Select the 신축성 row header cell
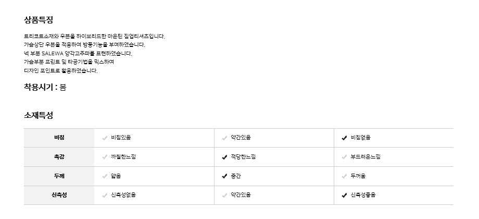 click(59, 195)
